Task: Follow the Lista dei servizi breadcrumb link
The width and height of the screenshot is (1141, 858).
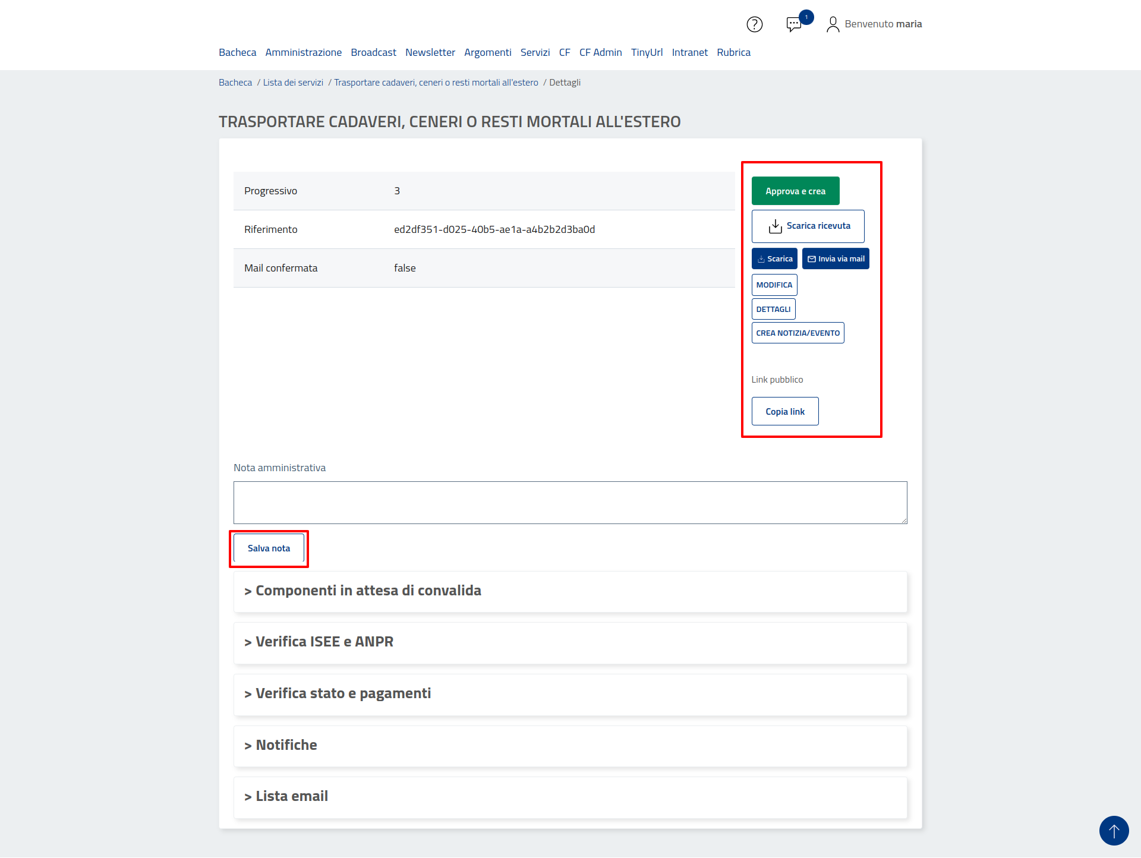Action: pos(293,83)
